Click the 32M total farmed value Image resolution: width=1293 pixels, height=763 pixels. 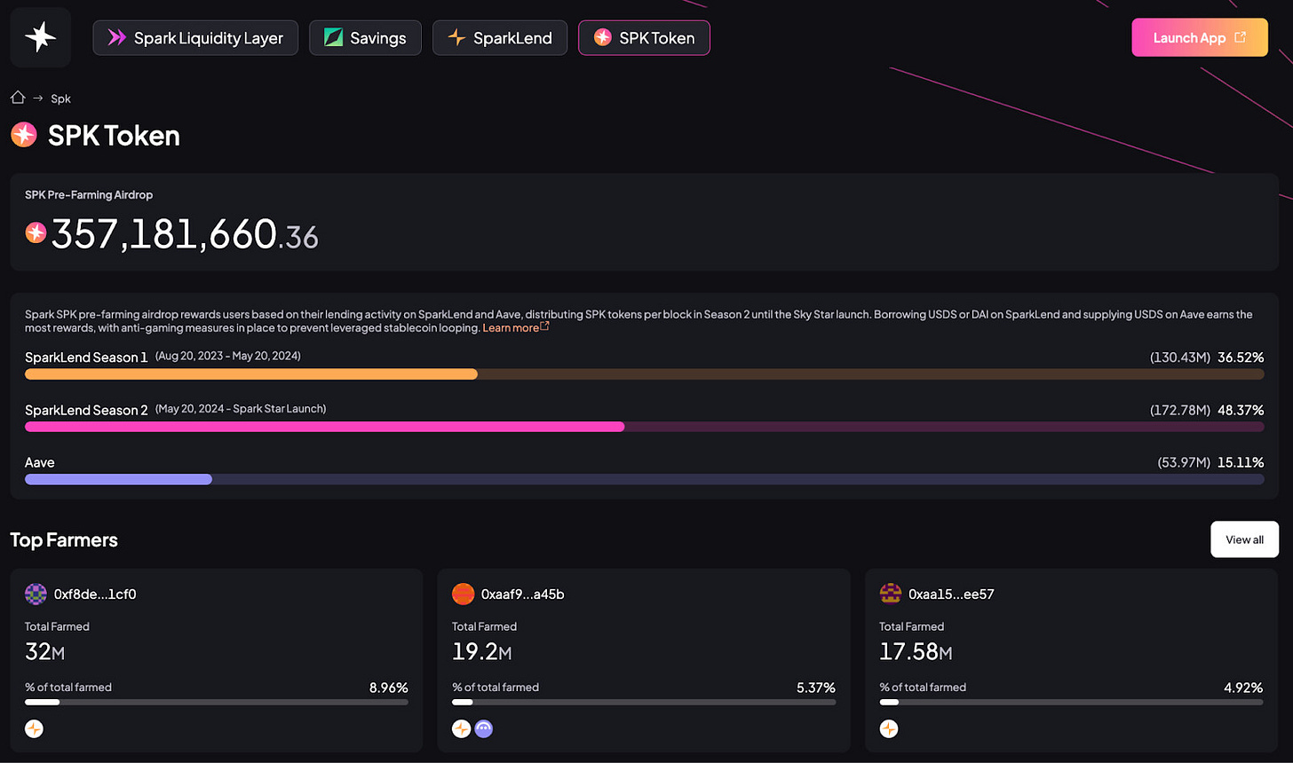[x=45, y=652]
